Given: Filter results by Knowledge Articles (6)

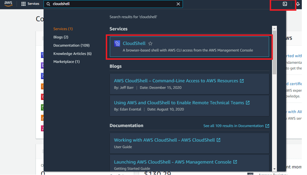Looking at the screenshot, I should [73, 53].
